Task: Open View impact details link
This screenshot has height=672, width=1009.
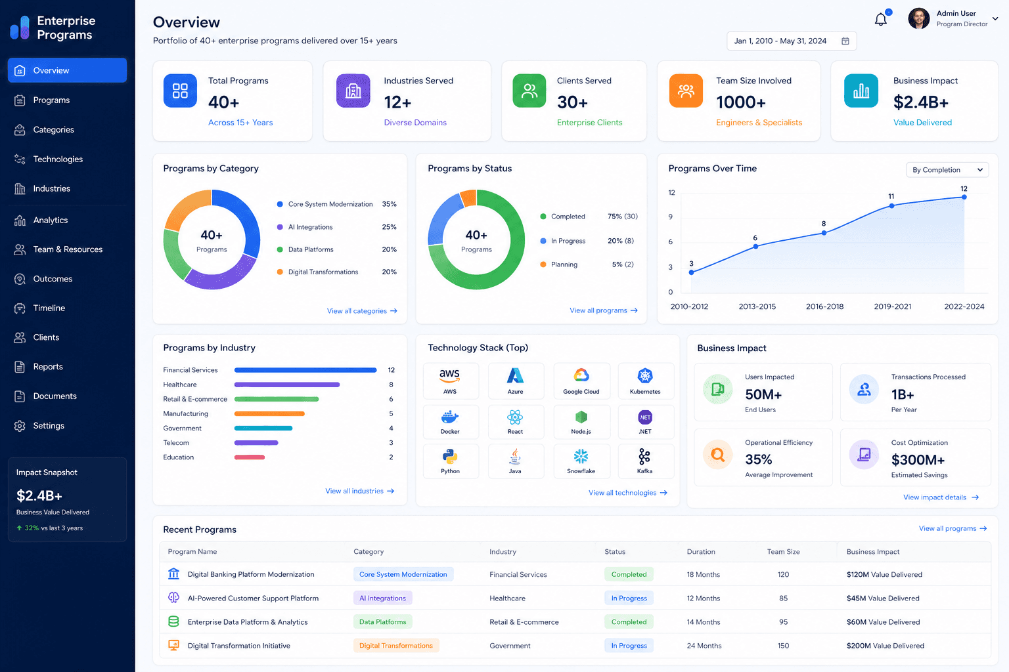Action: point(941,497)
